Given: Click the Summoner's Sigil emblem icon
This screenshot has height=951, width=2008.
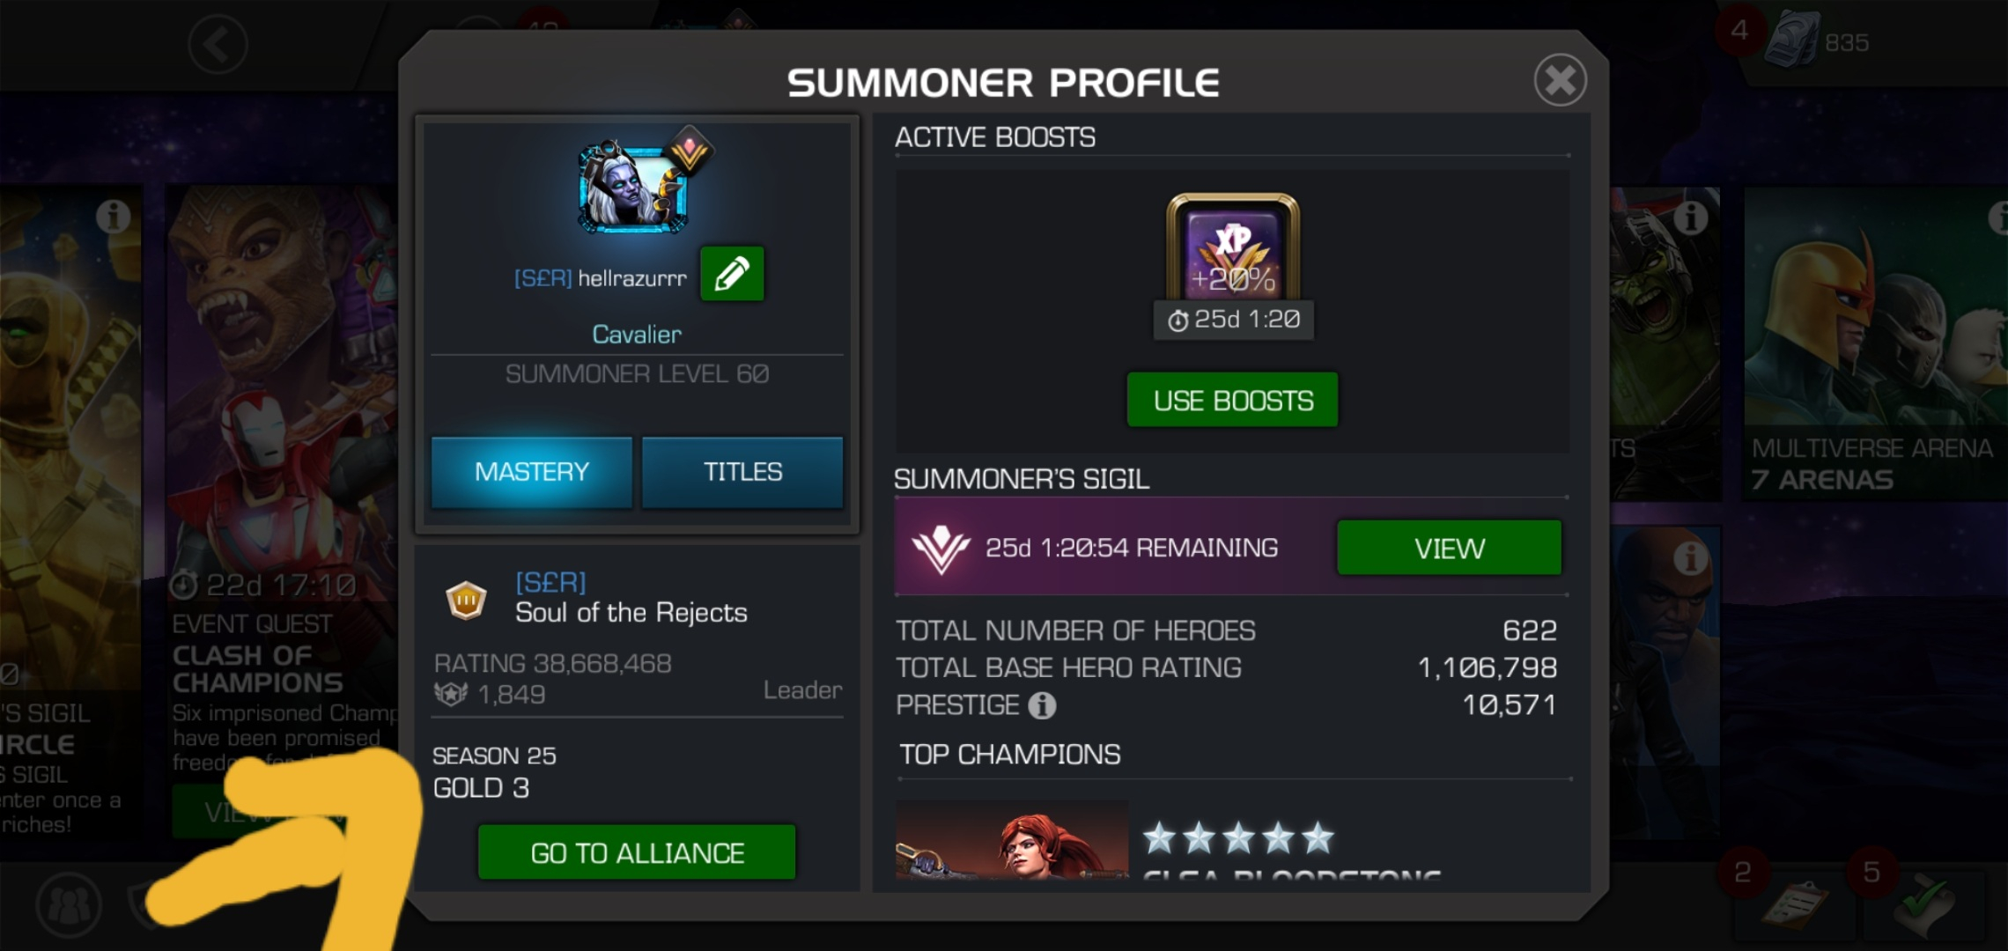Looking at the screenshot, I should [941, 549].
